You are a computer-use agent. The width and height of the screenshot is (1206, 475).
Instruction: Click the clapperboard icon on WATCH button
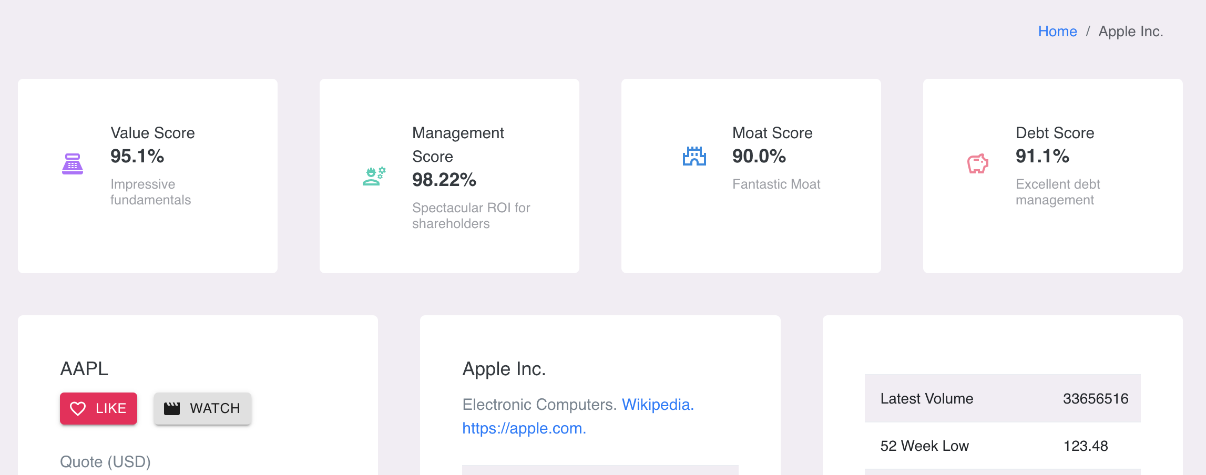pyautogui.click(x=172, y=408)
